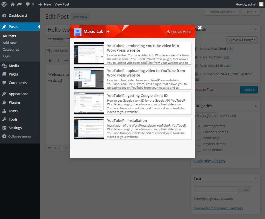
Task: Click the Comments sidebar icon
Action: coord(4,82)
